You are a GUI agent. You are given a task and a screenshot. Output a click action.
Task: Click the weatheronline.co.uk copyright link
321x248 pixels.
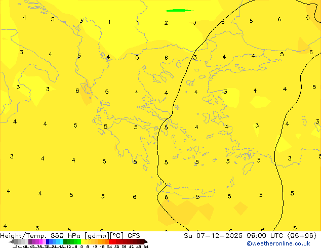click(x=278, y=243)
